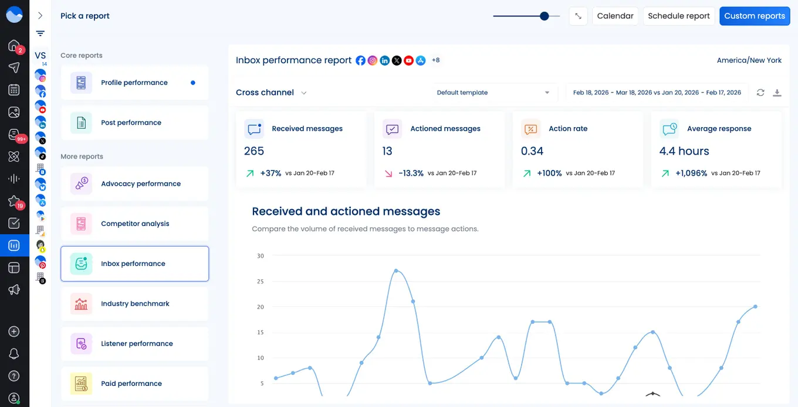Open the Home icon with notification badge
This screenshot has height=407, width=798.
click(x=14, y=45)
